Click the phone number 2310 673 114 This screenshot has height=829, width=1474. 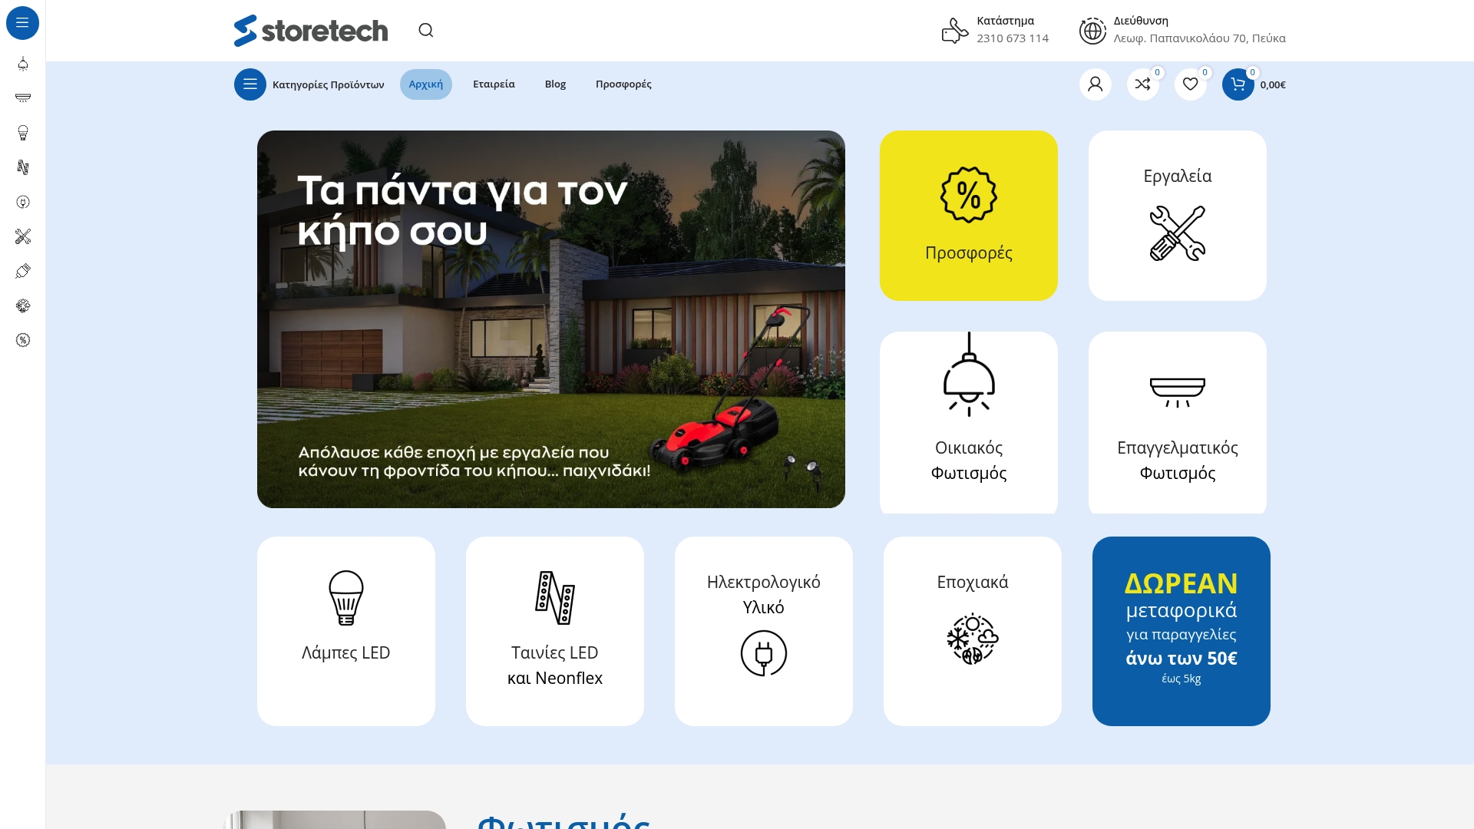click(1013, 38)
